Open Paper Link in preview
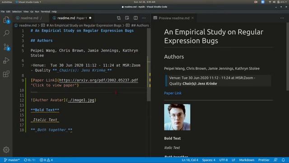The height and width of the screenshot is (163, 289). [172, 93]
